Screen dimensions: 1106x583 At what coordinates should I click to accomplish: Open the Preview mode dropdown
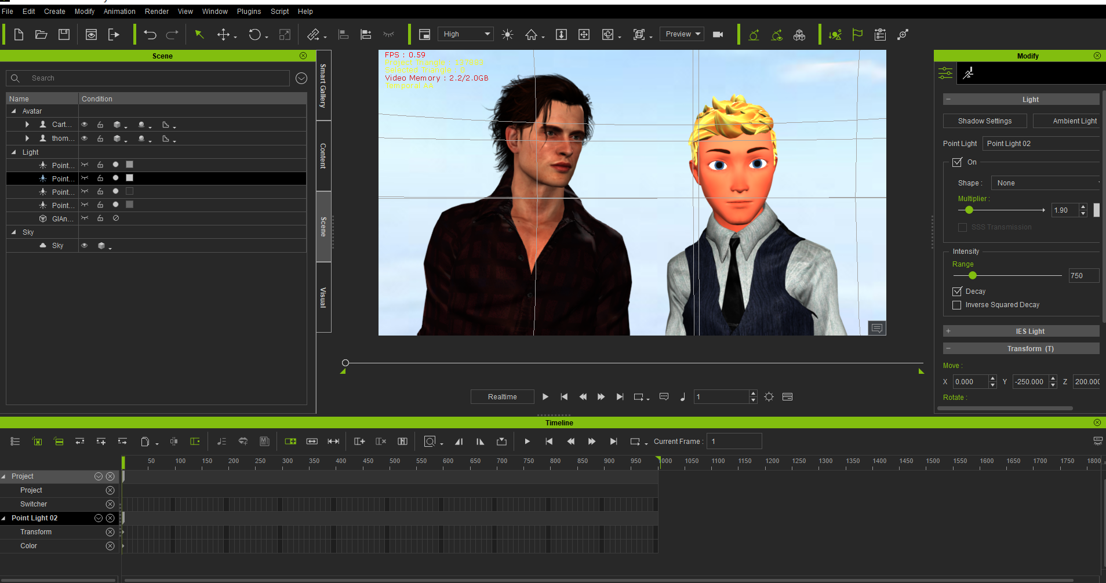pos(682,34)
